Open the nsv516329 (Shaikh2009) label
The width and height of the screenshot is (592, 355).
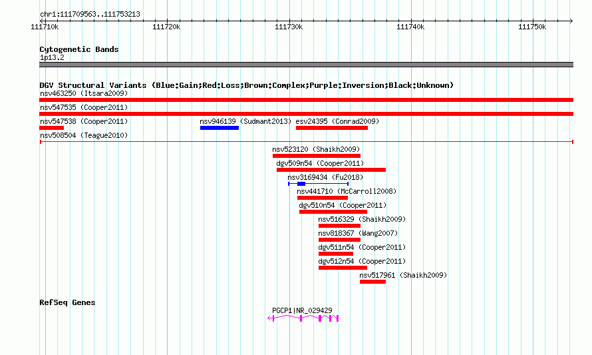tap(362, 219)
